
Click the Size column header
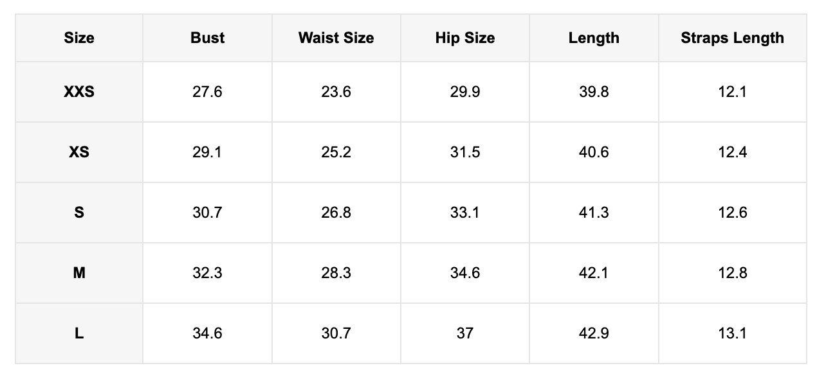tap(79, 38)
